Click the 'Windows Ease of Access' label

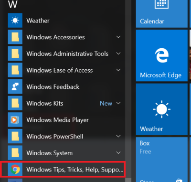coord(60,70)
